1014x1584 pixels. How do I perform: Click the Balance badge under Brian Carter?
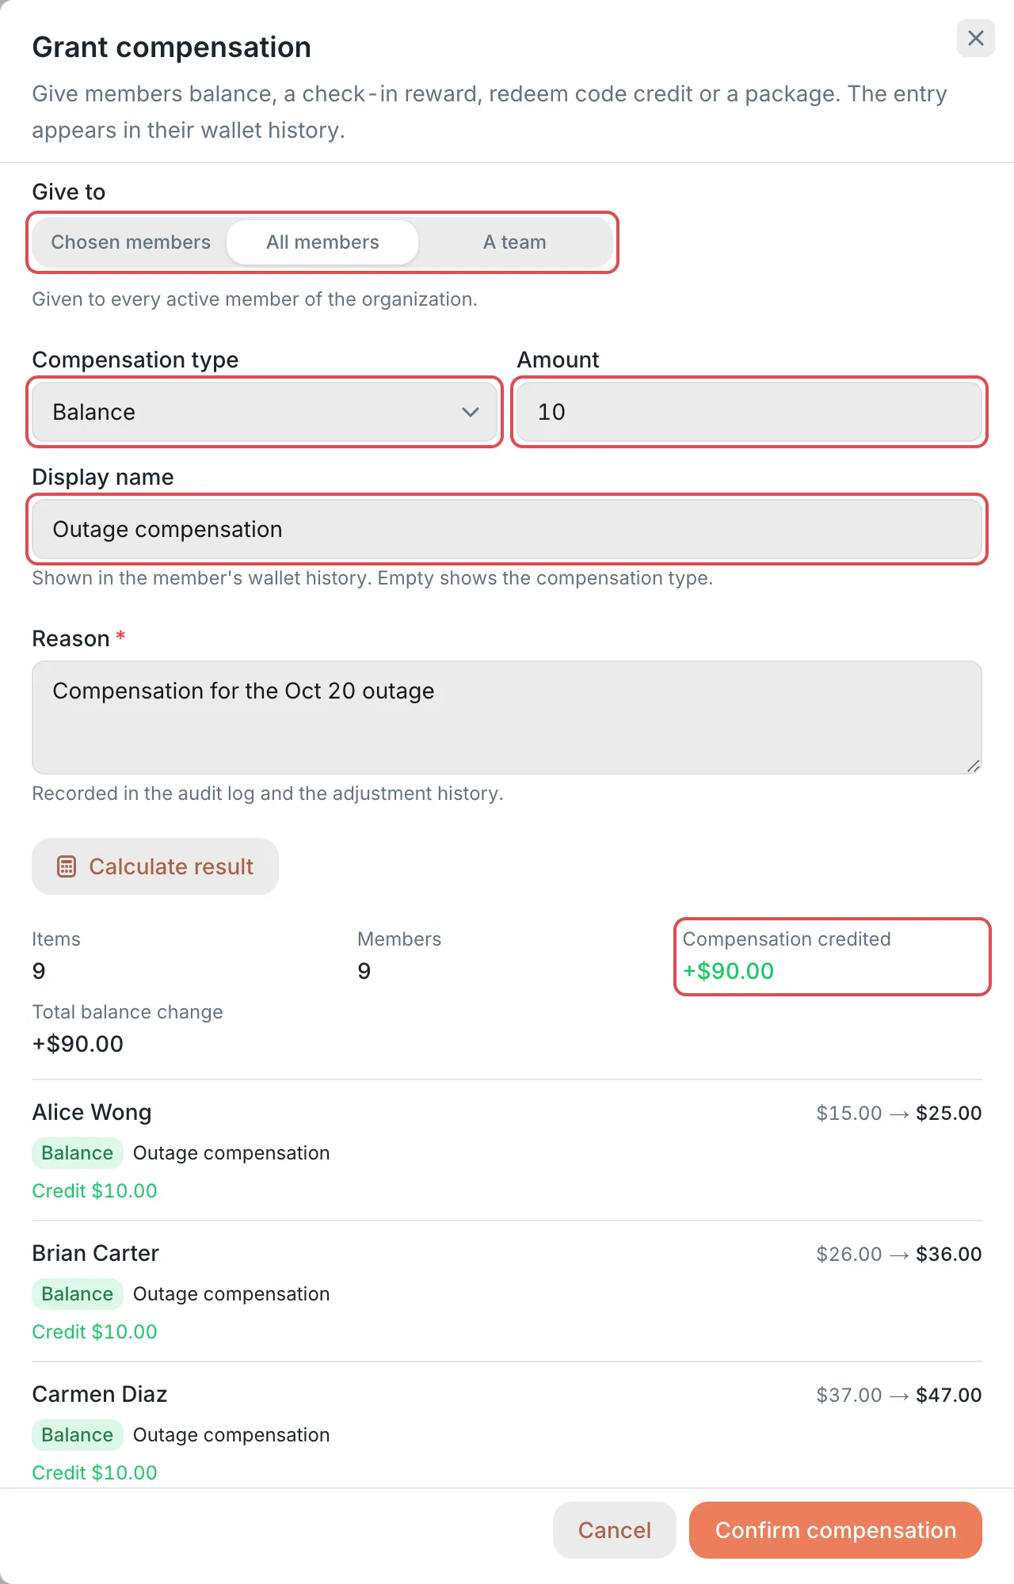click(x=78, y=1294)
